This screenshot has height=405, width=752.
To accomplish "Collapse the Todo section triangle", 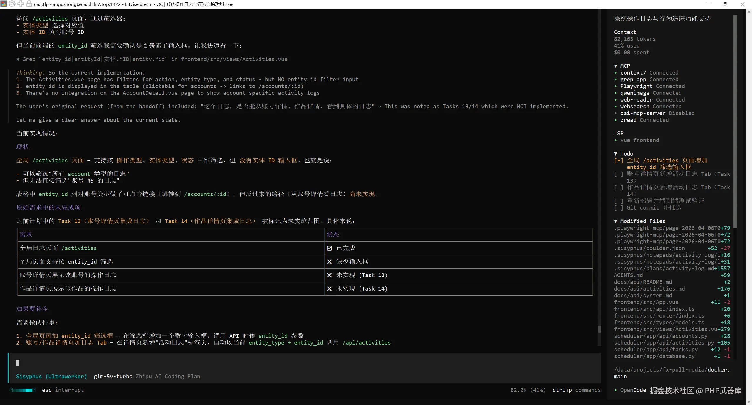I will tap(616, 154).
